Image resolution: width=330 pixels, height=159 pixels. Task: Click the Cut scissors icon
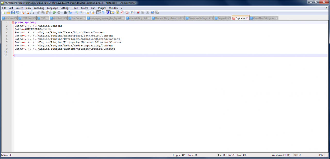pyautogui.click(x=38, y=12)
